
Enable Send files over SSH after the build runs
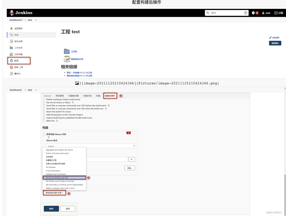coord(44,108)
